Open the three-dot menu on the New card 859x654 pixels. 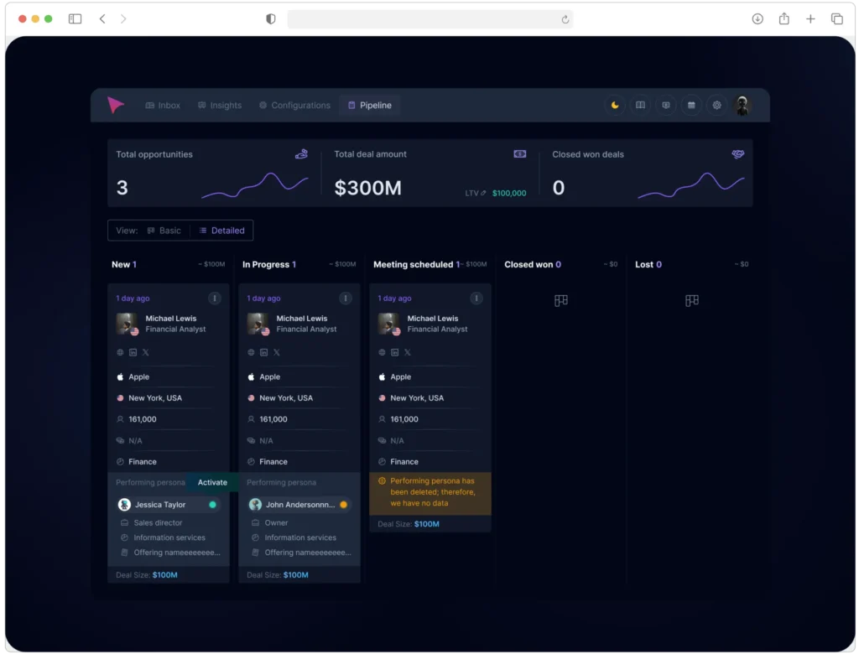[x=215, y=298]
